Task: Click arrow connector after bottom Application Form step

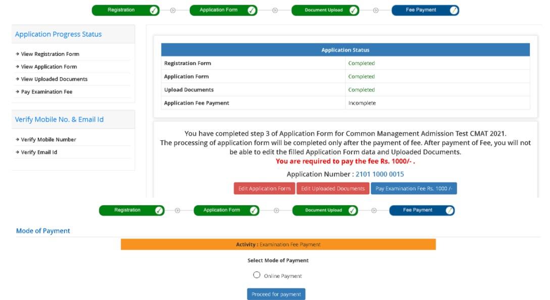Action: [276, 210]
